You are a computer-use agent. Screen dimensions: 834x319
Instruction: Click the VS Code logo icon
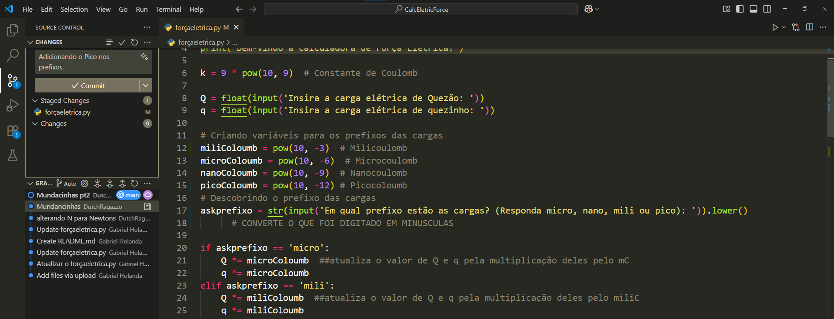click(9, 9)
